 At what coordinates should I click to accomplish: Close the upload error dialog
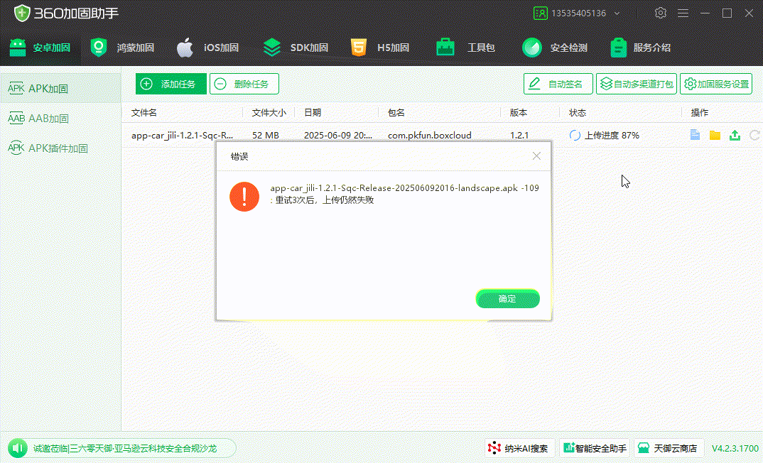[x=536, y=156]
